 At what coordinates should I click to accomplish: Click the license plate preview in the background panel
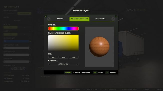18,68
